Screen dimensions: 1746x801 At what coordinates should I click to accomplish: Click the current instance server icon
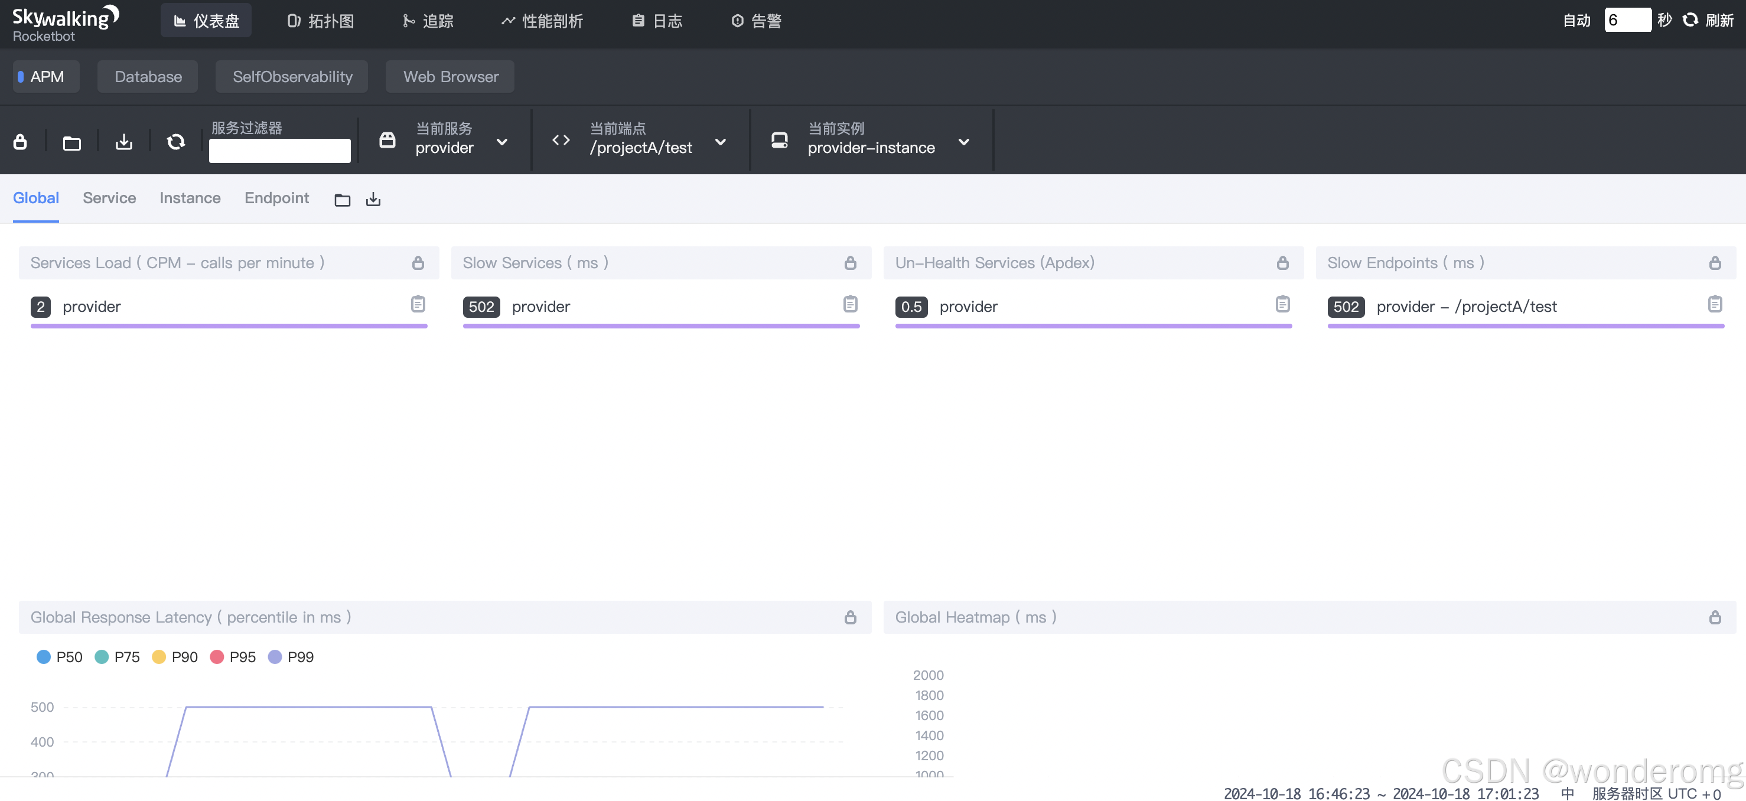tap(780, 140)
